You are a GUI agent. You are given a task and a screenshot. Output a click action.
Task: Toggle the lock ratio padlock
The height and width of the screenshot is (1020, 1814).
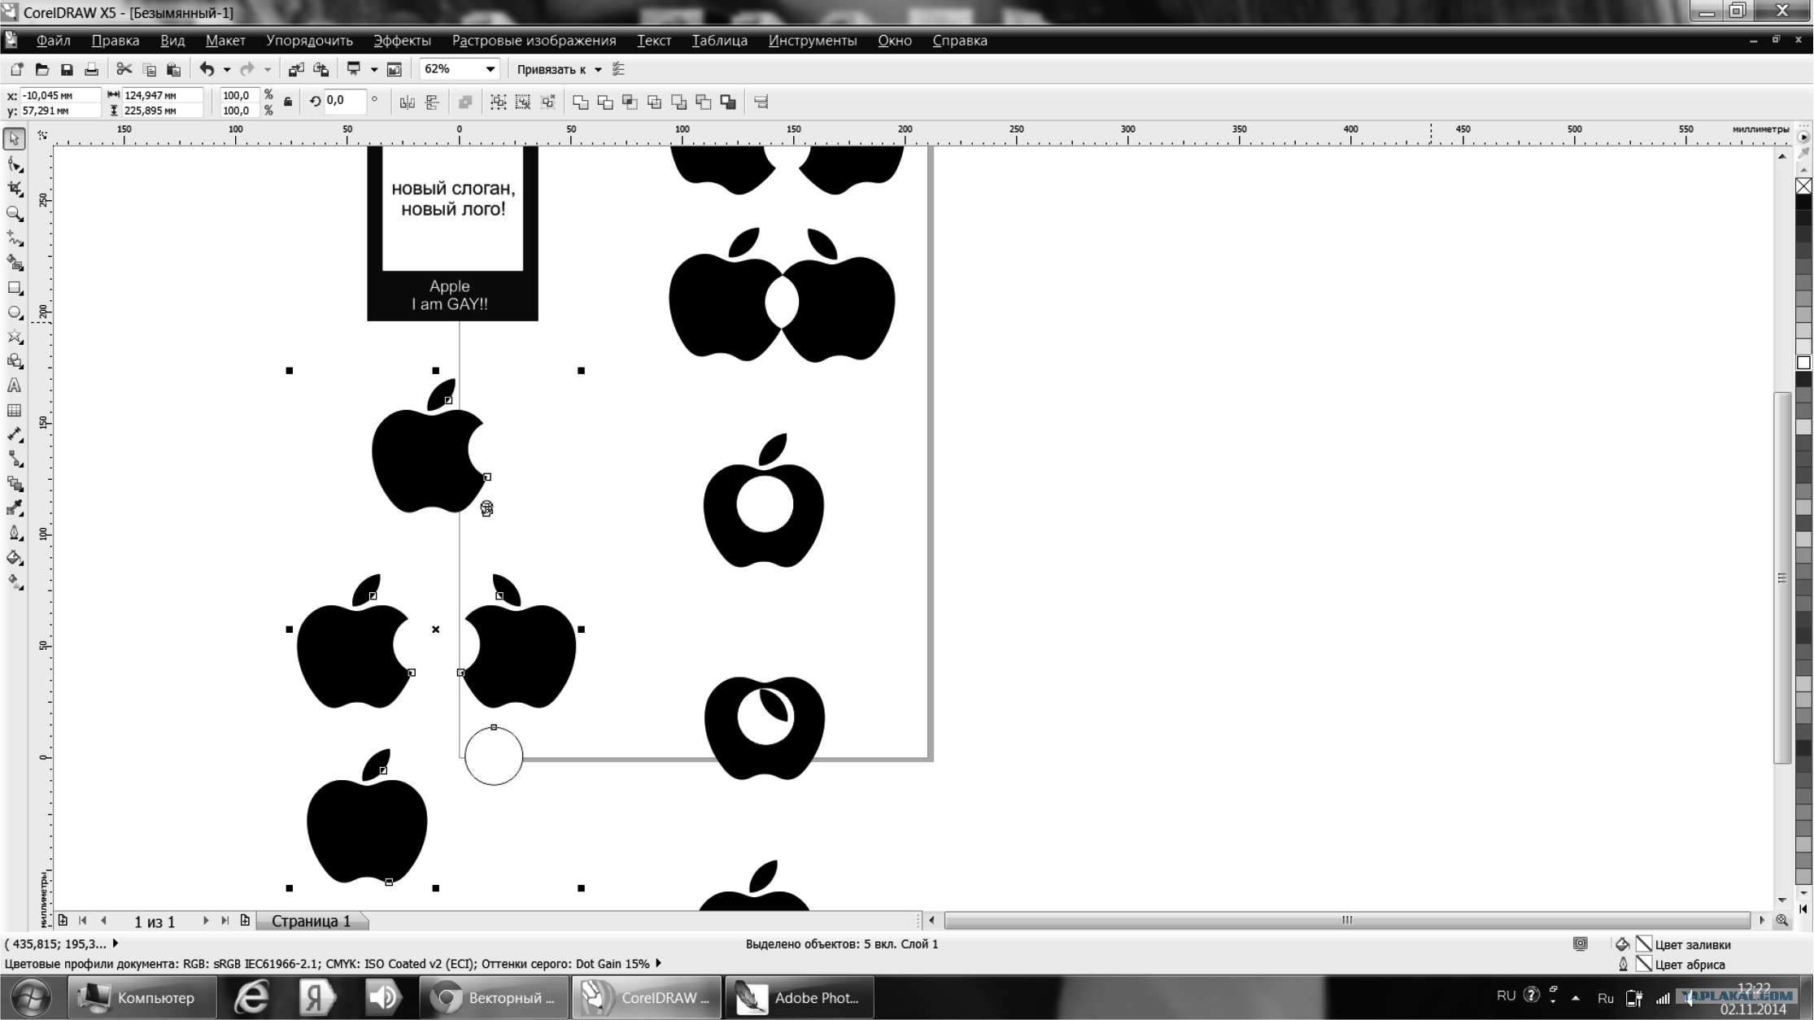click(x=288, y=102)
